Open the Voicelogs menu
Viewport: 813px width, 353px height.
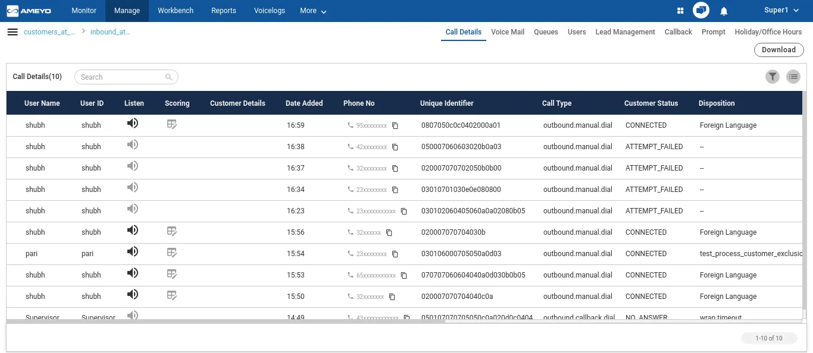270,11
